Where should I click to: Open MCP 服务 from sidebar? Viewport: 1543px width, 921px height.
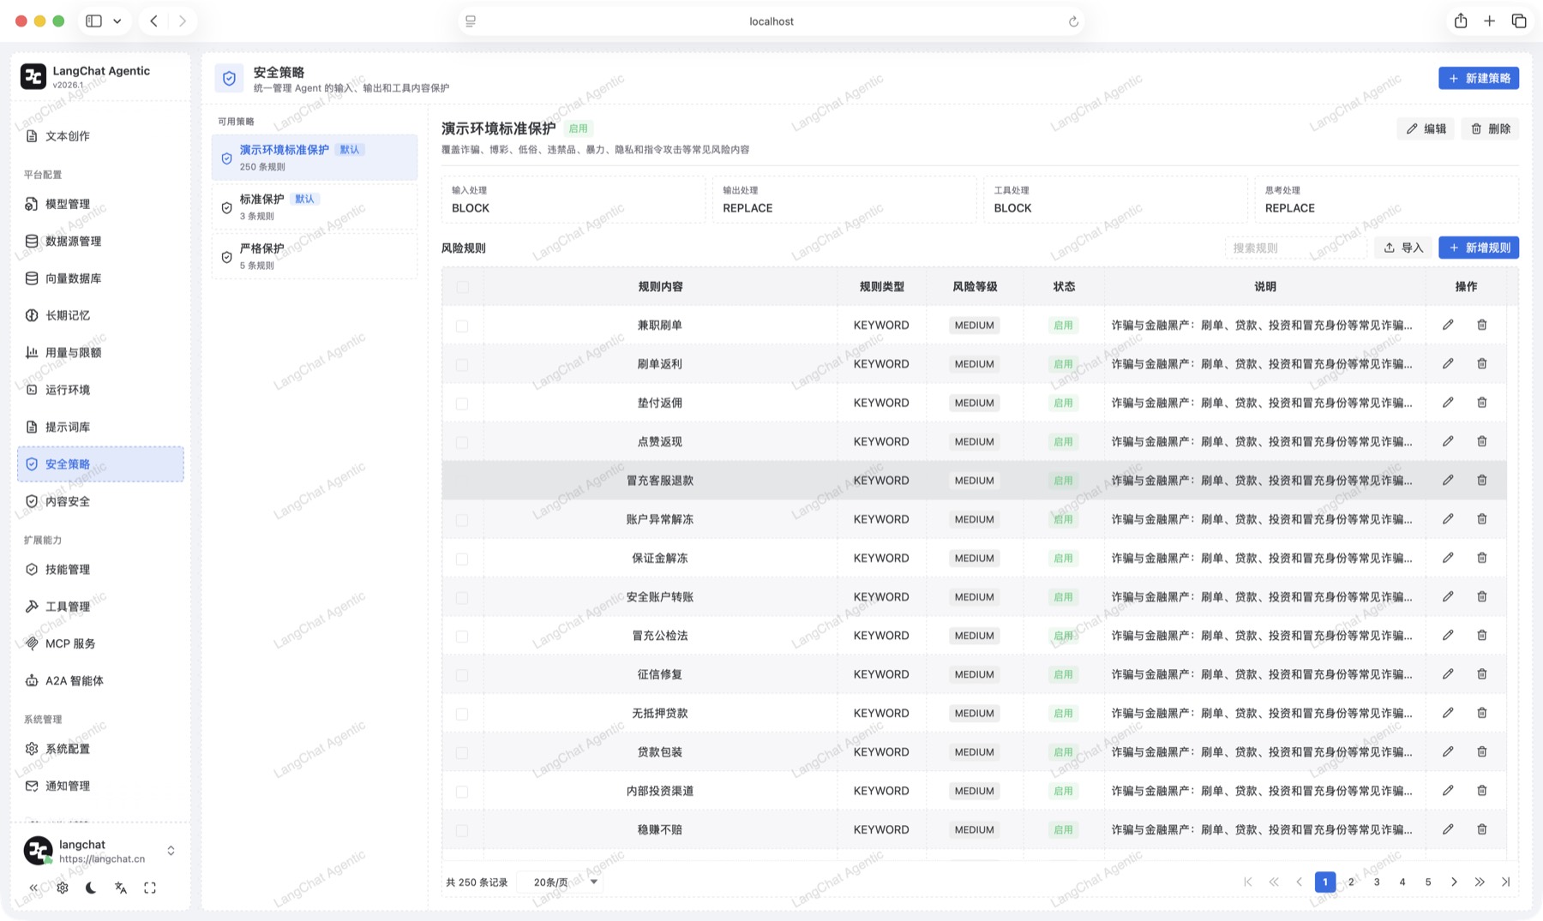(x=100, y=643)
